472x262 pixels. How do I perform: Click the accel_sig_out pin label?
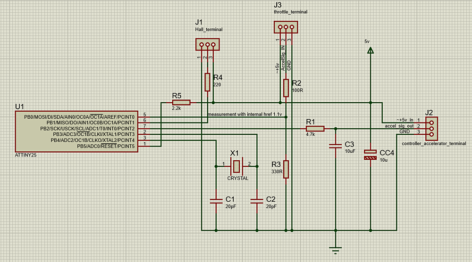tap(399, 126)
